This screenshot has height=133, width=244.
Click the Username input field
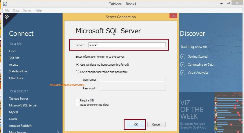pos(133,79)
